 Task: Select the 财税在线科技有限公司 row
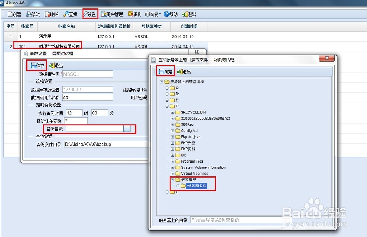[106, 46]
